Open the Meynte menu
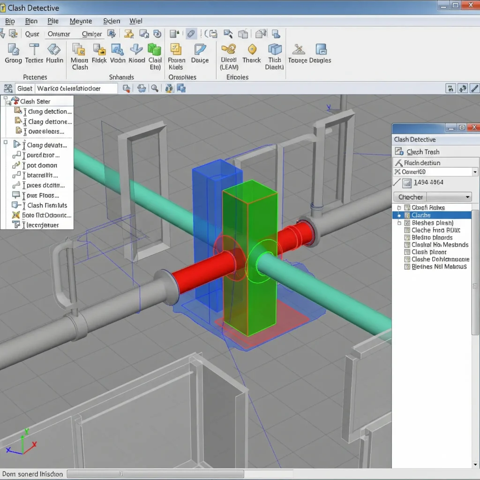 point(81,21)
